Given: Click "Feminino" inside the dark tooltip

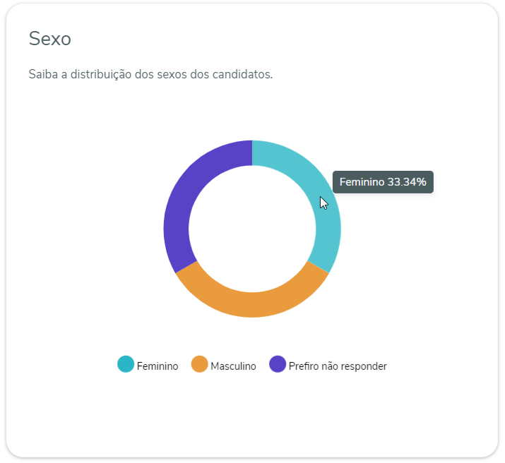Looking at the screenshot, I should tap(362, 182).
